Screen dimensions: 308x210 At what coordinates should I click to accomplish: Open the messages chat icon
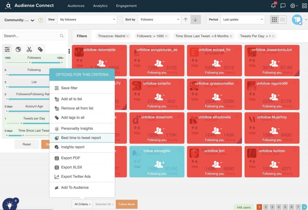[x=283, y=6]
